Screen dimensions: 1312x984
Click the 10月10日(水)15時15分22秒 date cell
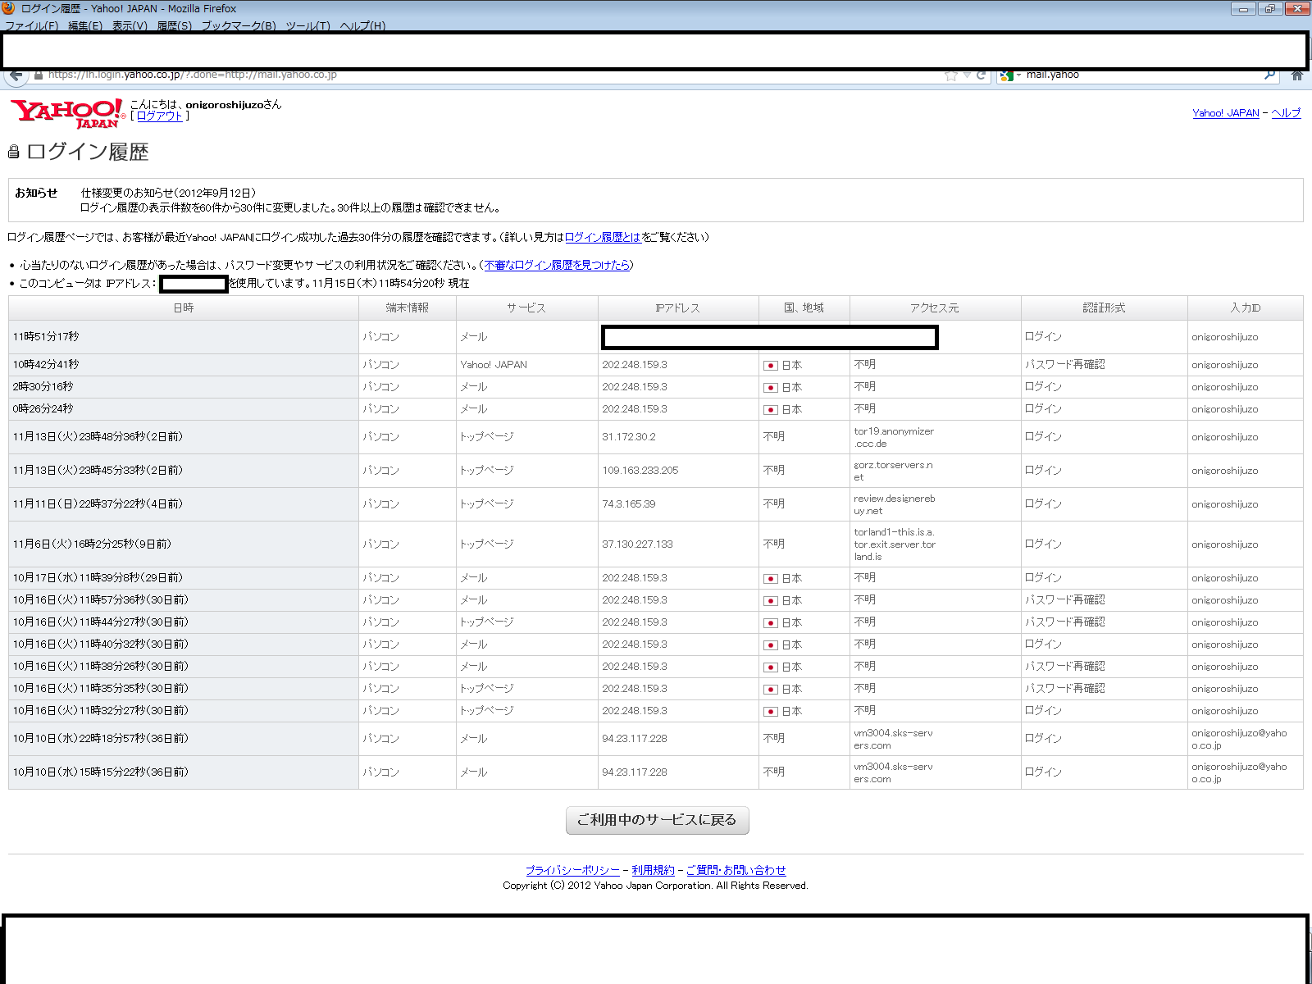pos(184,772)
